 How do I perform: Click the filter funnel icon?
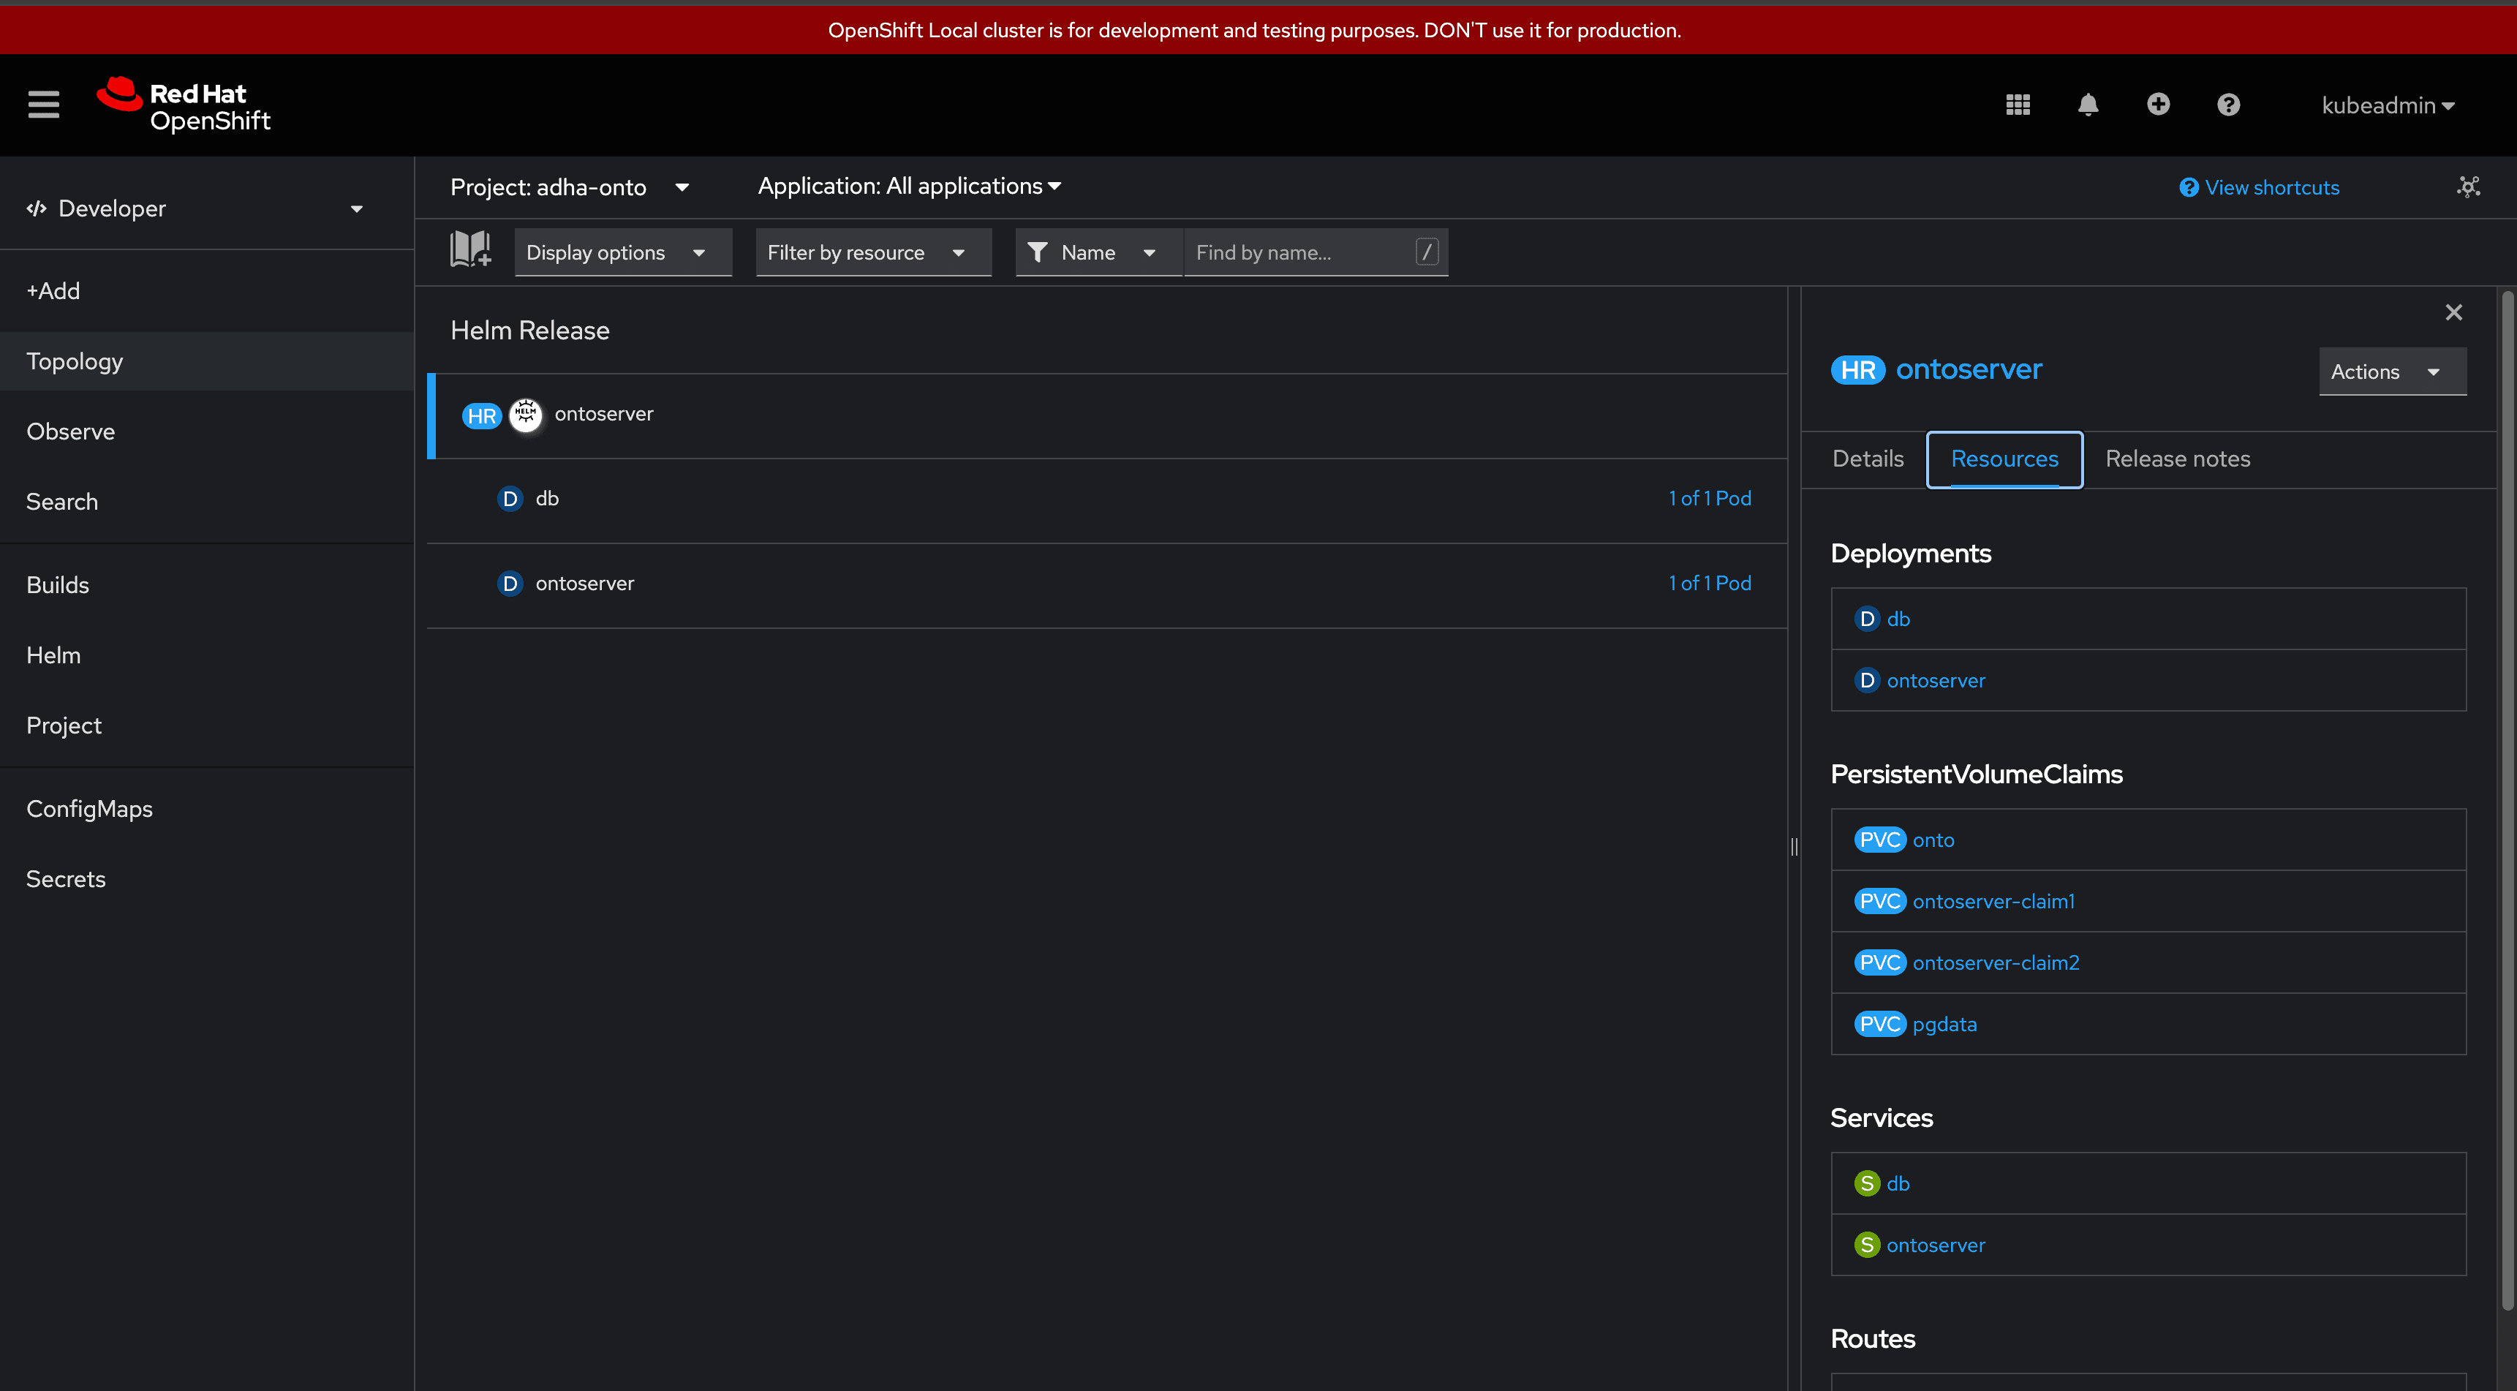(1038, 252)
